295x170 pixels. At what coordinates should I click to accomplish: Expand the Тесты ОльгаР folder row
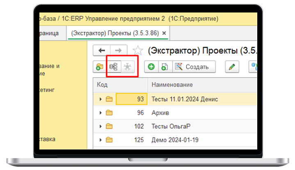100,126
